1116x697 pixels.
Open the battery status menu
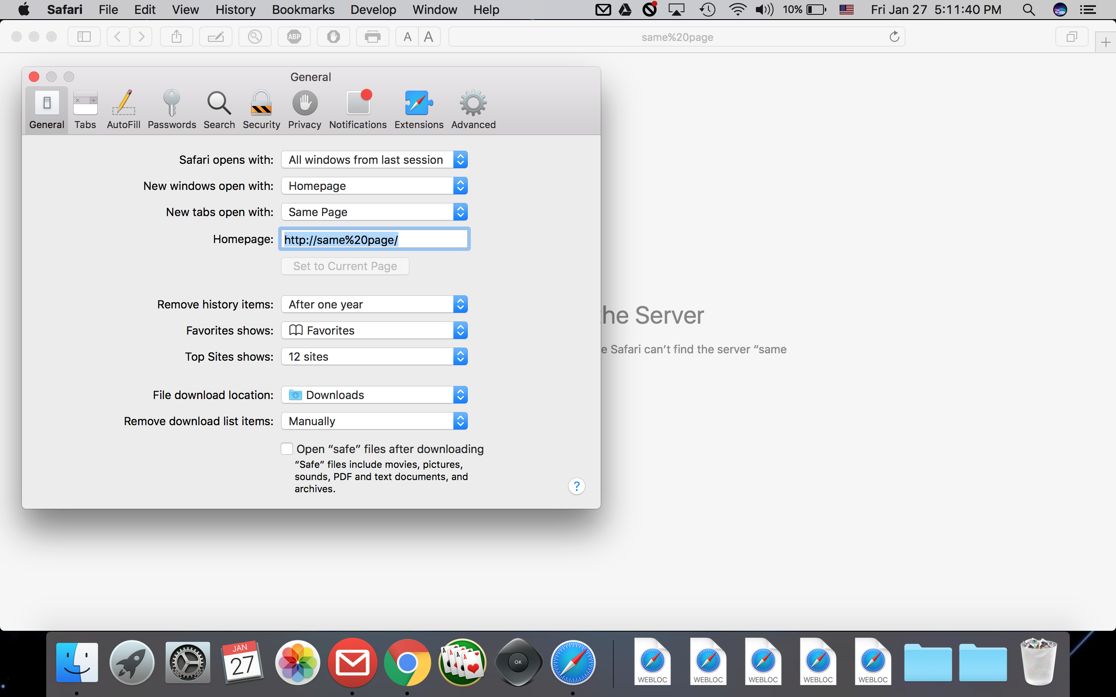pos(804,10)
